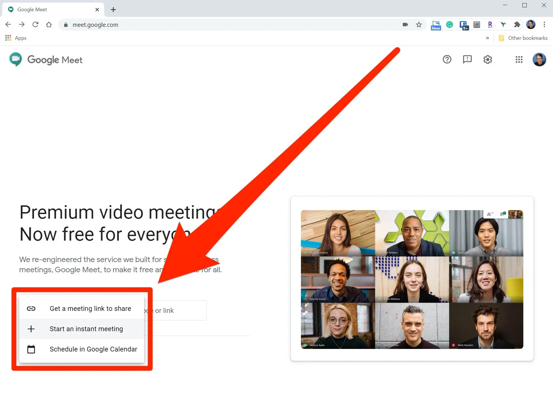Open the Google apps grid launcher
Image resolution: width=553 pixels, height=400 pixels.
(x=519, y=59)
